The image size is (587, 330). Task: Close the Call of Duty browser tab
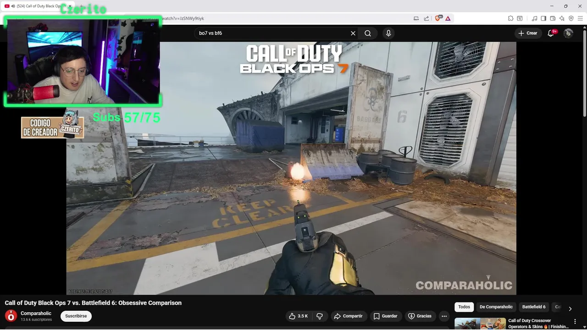click(x=70, y=6)
